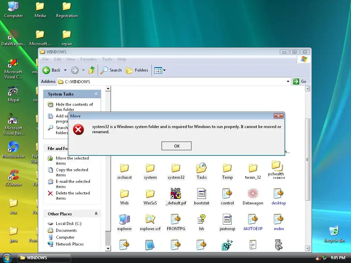This screenshot has height=263, width=351.
Task: Open the Edit menu
Action: click(58, 59)
